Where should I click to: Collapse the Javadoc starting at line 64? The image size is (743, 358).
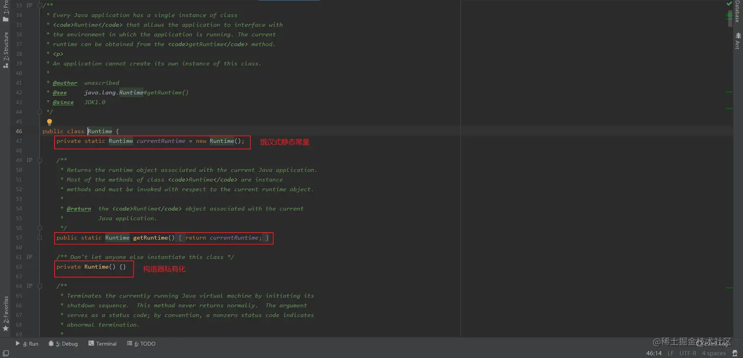coord(40,286)
